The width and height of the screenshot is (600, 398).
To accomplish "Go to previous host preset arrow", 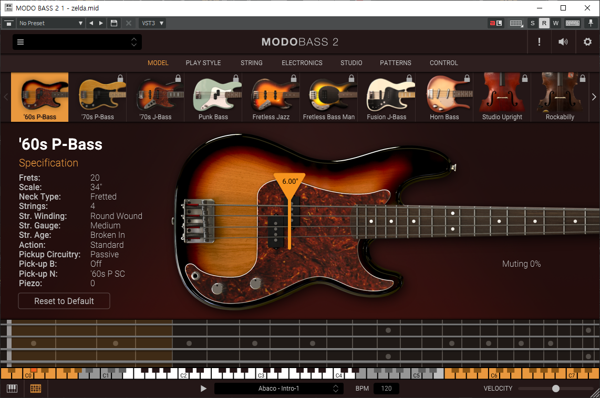I will tap(91, 23).
